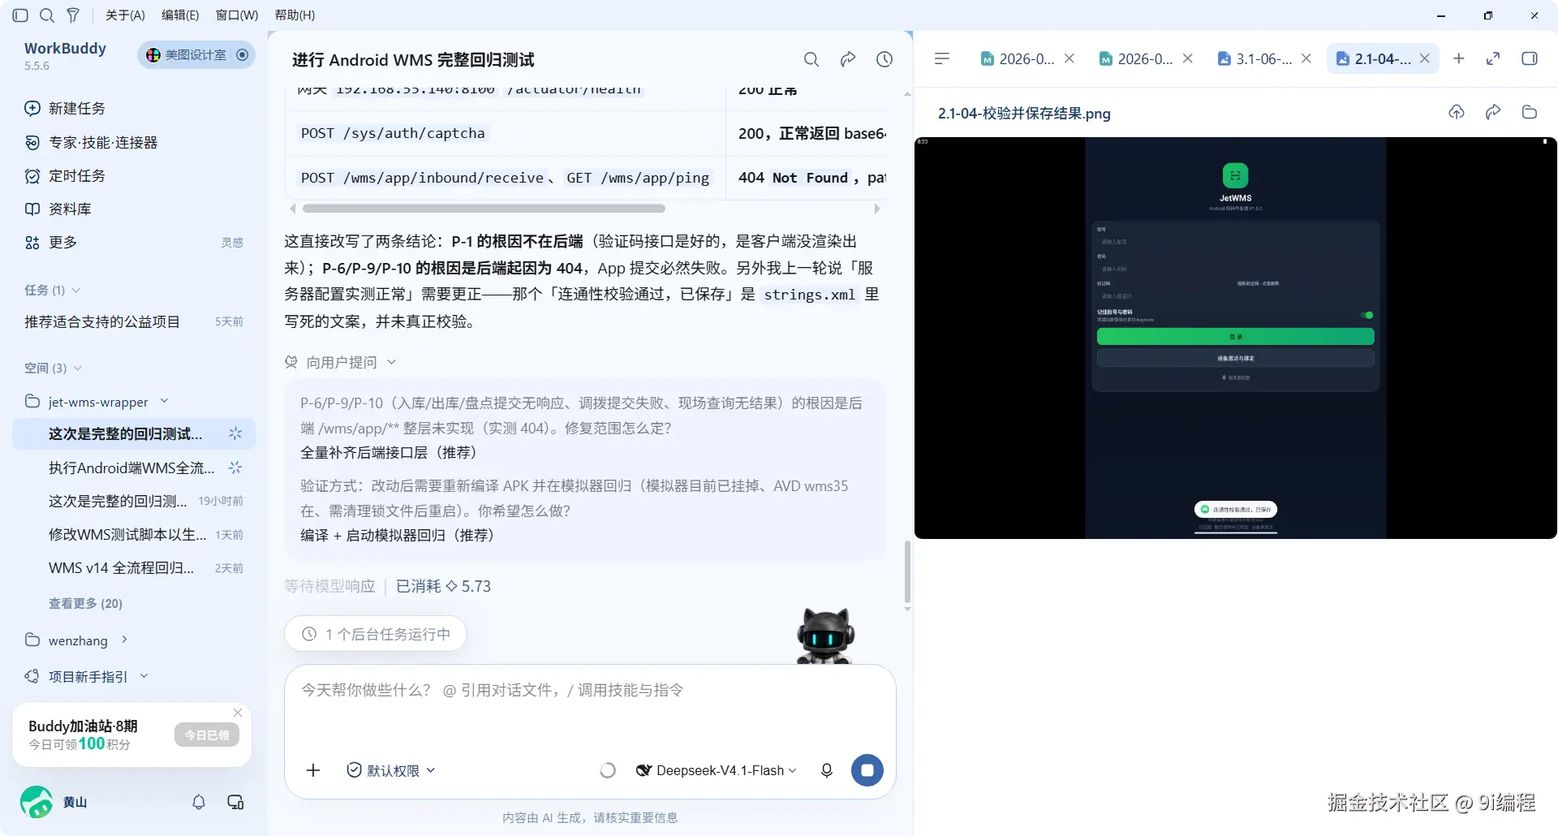
Task: Select option 全量补齐后端接口层（推荐）
Action: coord(389,453)
